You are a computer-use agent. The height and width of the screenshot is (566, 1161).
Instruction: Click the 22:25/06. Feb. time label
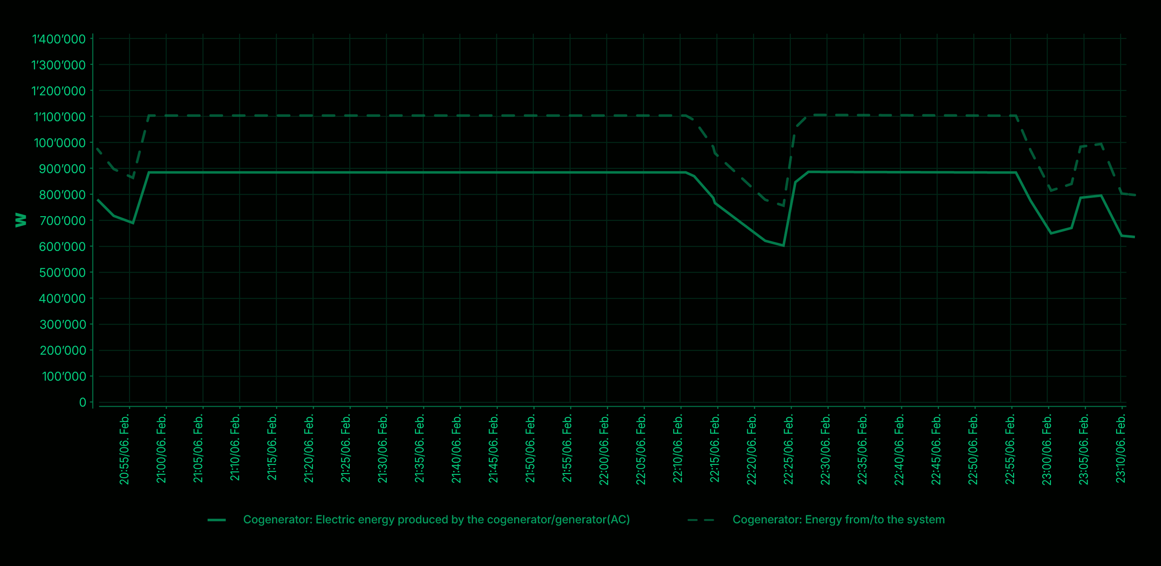788,450
